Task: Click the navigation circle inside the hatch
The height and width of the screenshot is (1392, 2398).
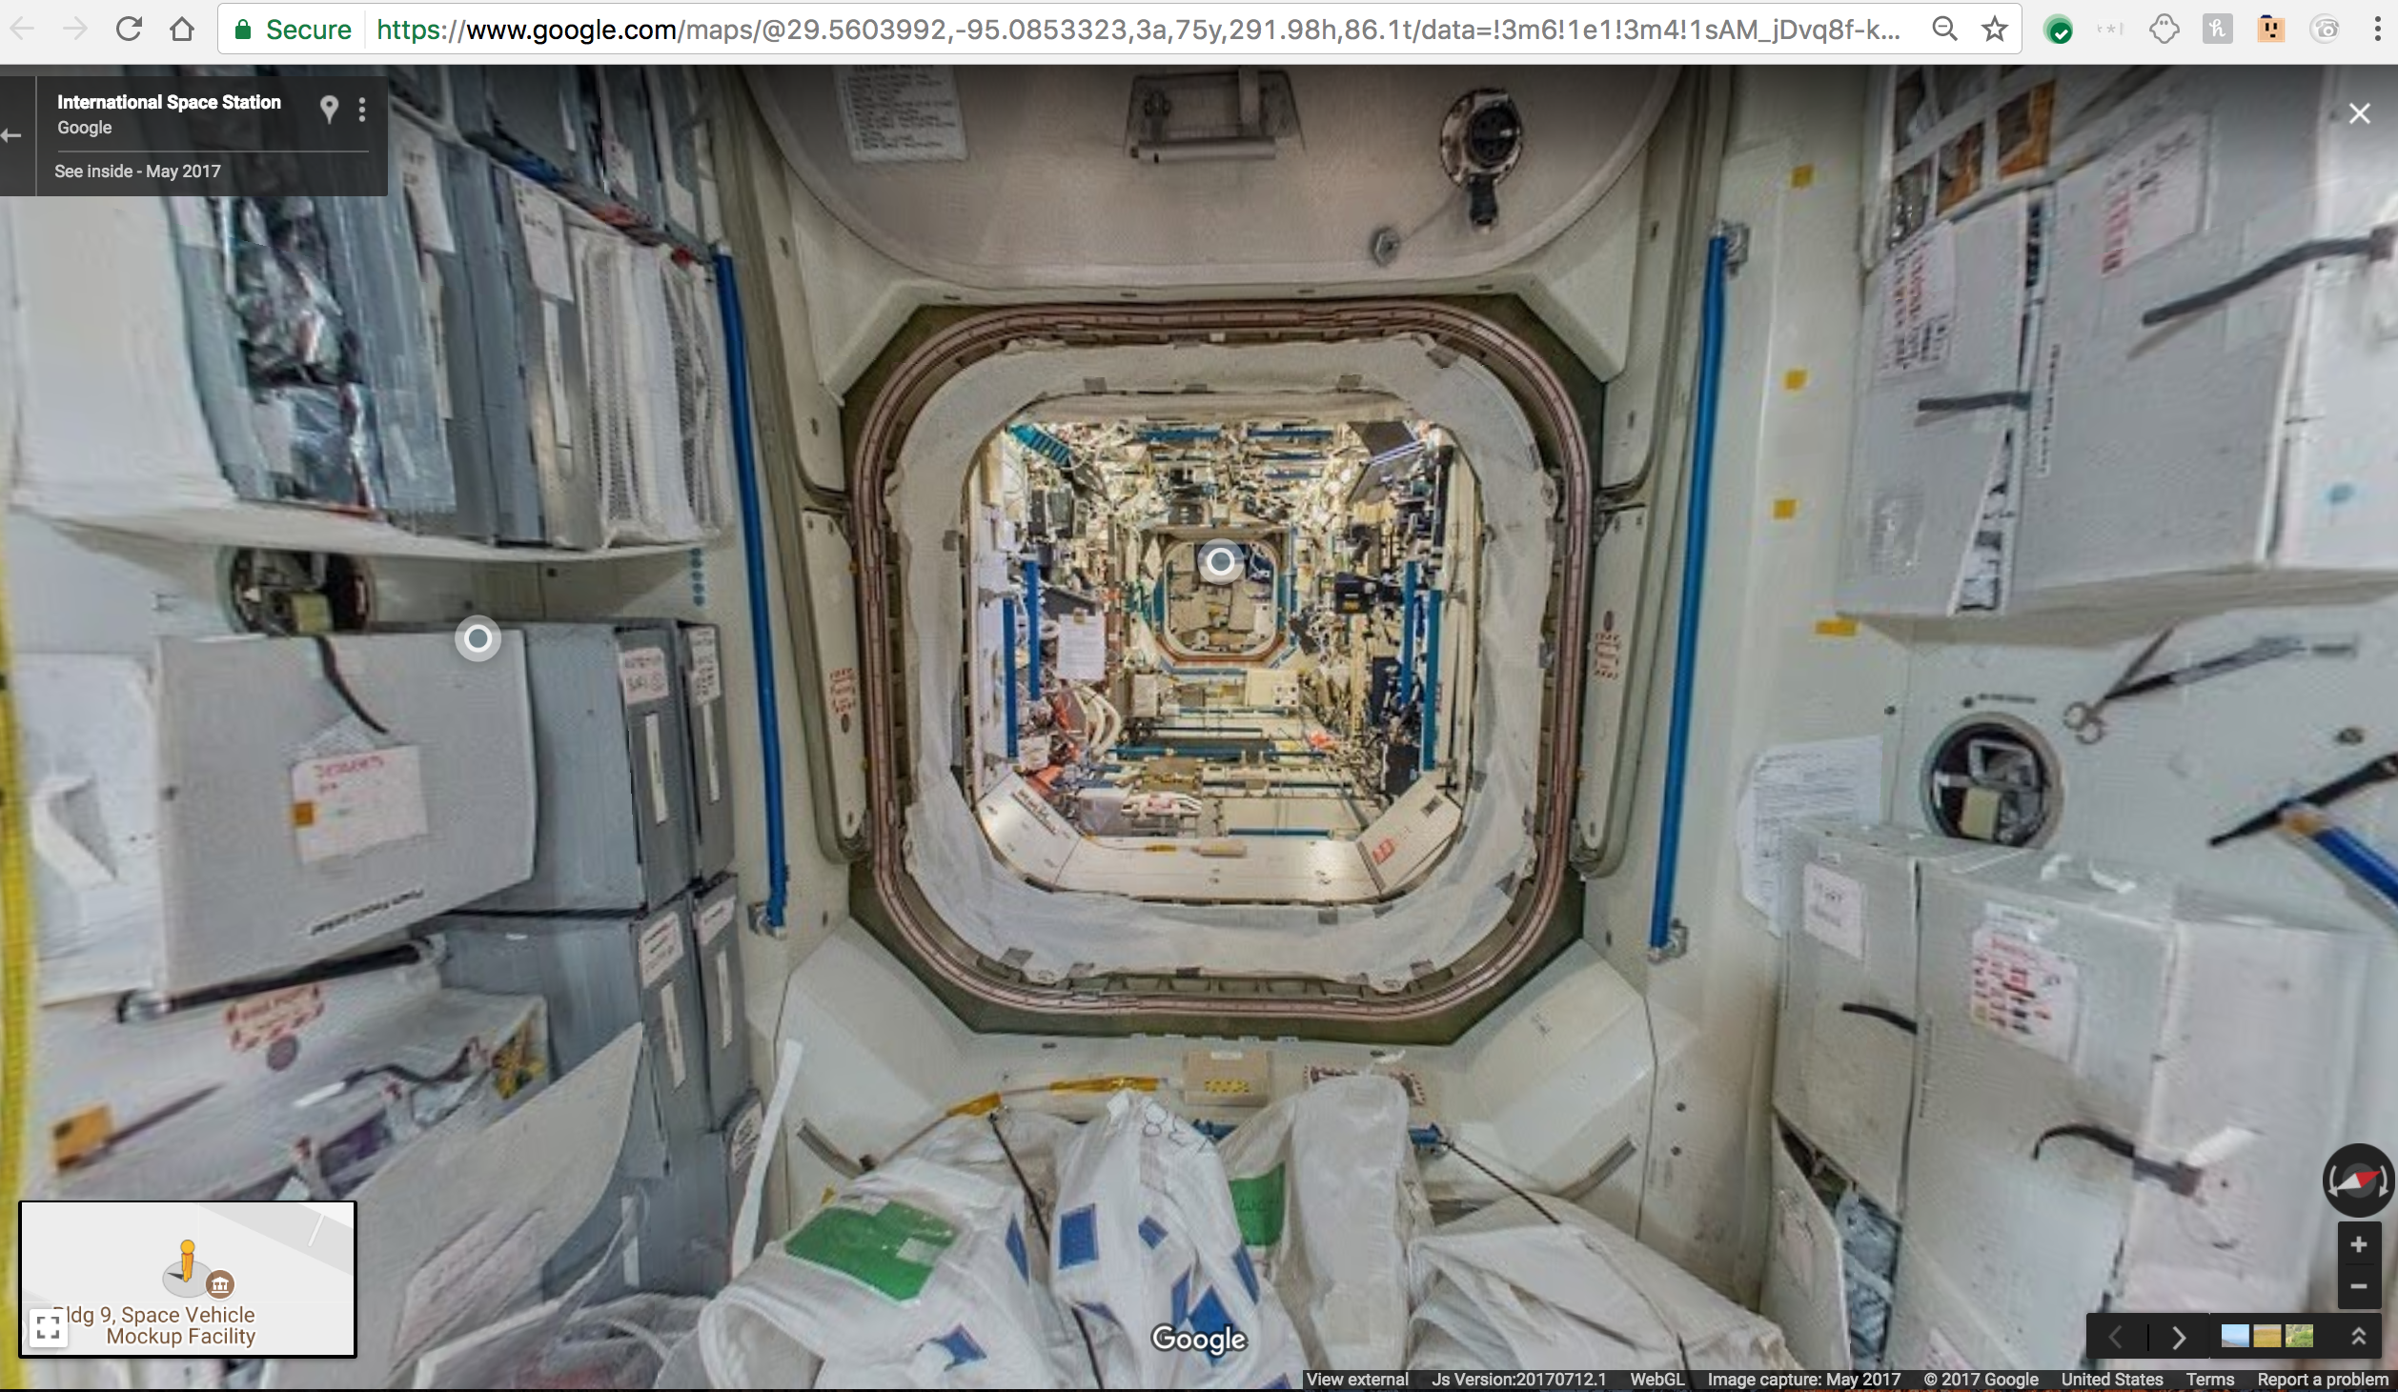Action: pos(1220,561)
